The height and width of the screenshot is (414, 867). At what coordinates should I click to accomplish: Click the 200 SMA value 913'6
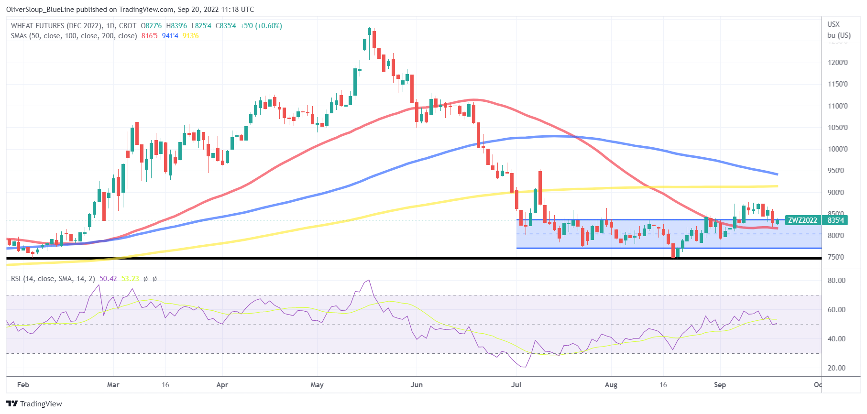click(x=190, y=36)
